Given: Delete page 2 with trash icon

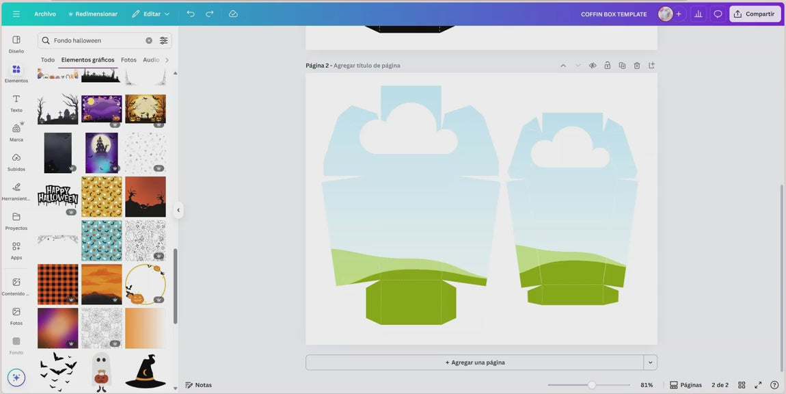Looking at the screenshot, I should click(637, 66).
